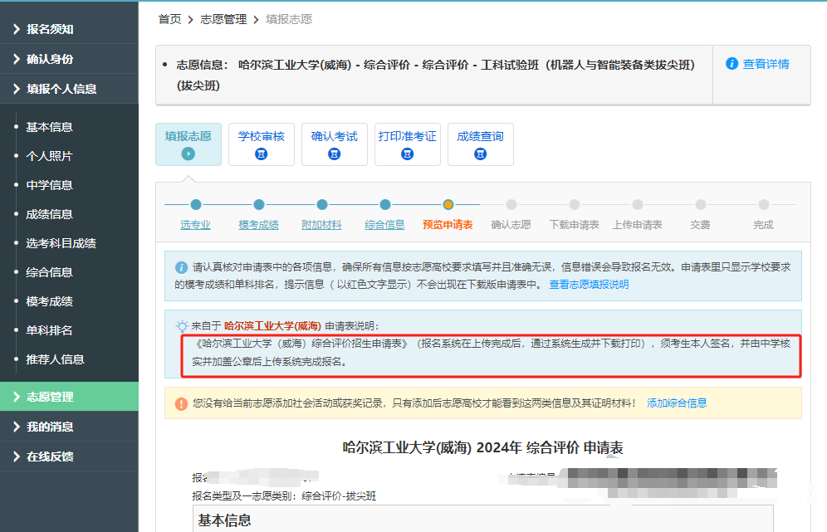Click the hourglass icon under 成绩查询
This screenshot has height=532, width=827.
[480, 154]
